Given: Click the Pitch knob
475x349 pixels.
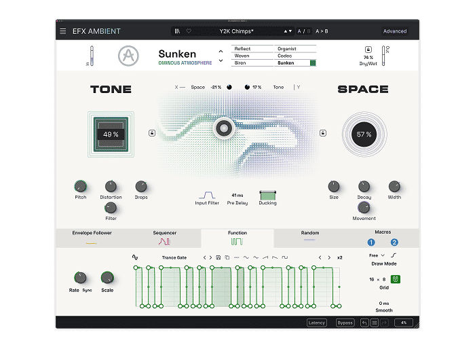Looking at the screenshot, I should pyautogui.click(x=81, y=187).
